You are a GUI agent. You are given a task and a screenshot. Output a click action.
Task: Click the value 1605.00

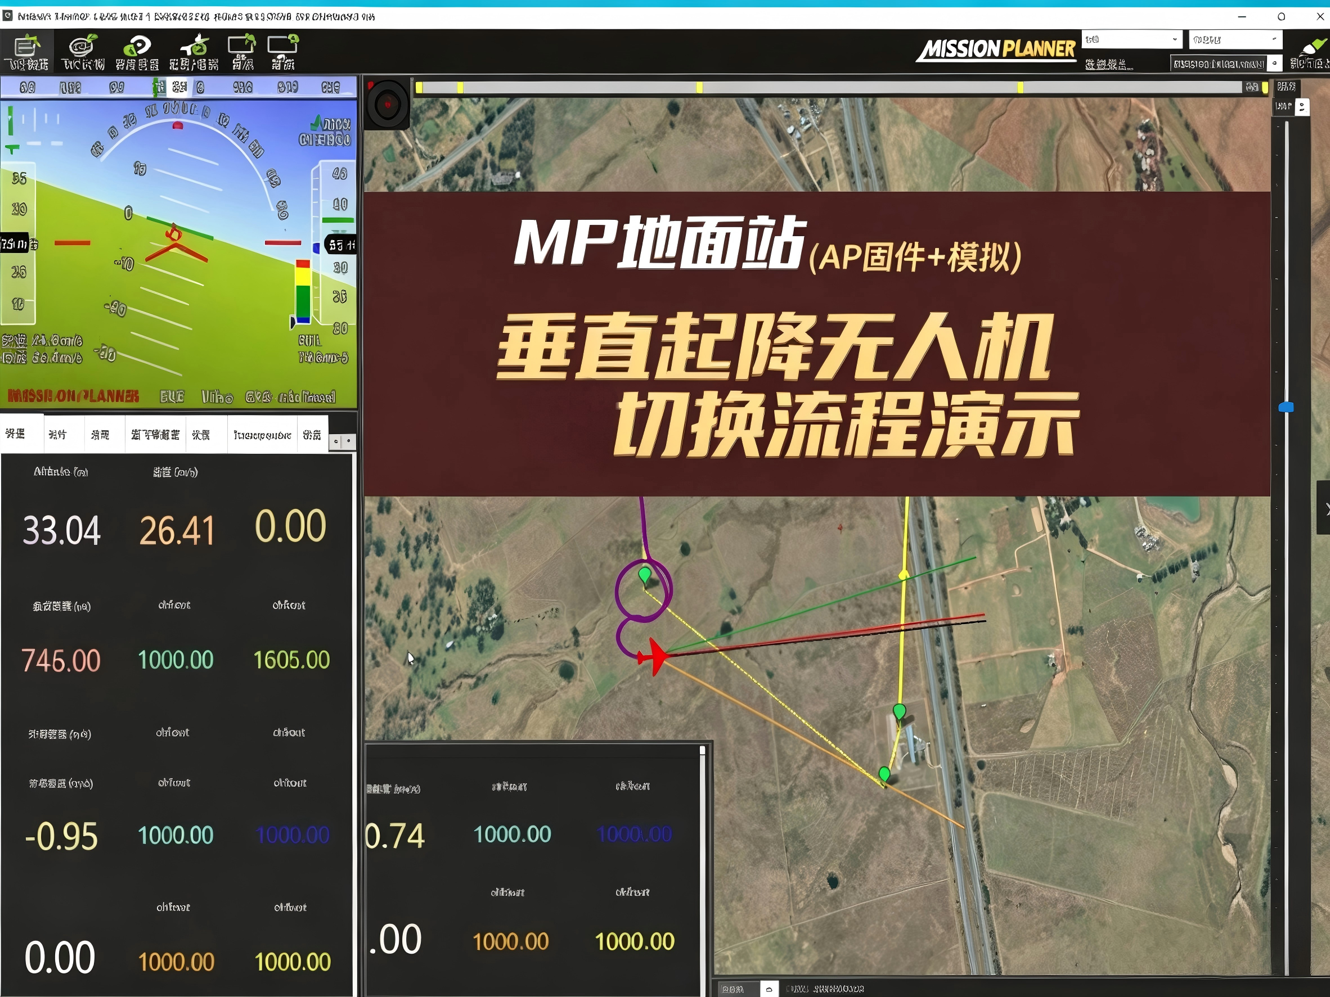[291, 660]
